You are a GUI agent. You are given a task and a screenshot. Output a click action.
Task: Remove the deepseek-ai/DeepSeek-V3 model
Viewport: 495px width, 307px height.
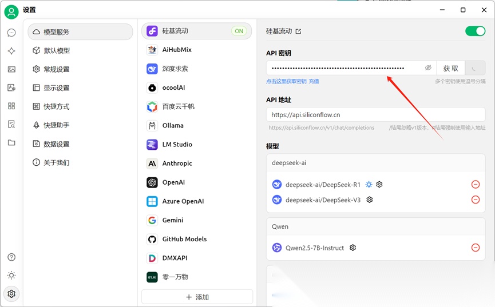[x=476, y=200]
